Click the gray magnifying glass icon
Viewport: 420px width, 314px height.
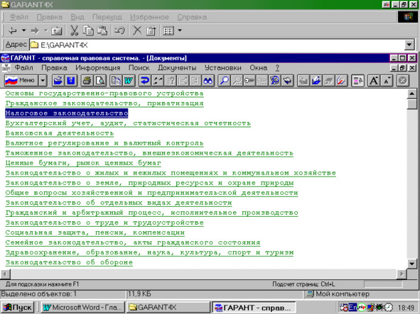(x=237, y=80)
